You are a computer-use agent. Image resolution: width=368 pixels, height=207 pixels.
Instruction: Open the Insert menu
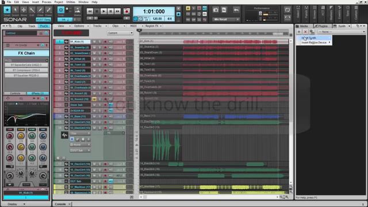[36, 2]
